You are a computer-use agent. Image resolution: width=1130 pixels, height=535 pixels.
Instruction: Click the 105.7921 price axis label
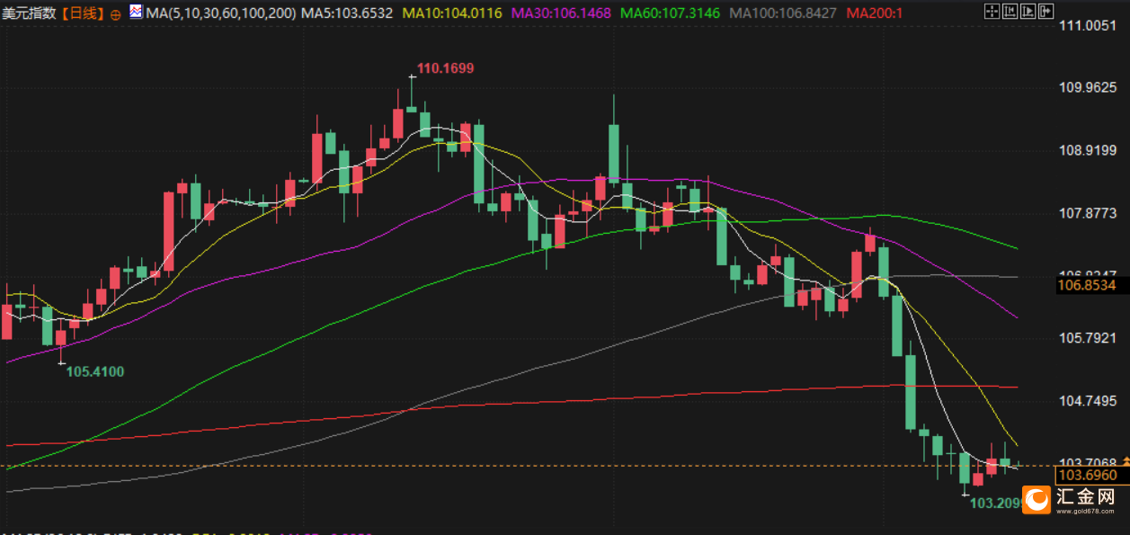[1089, 338]
